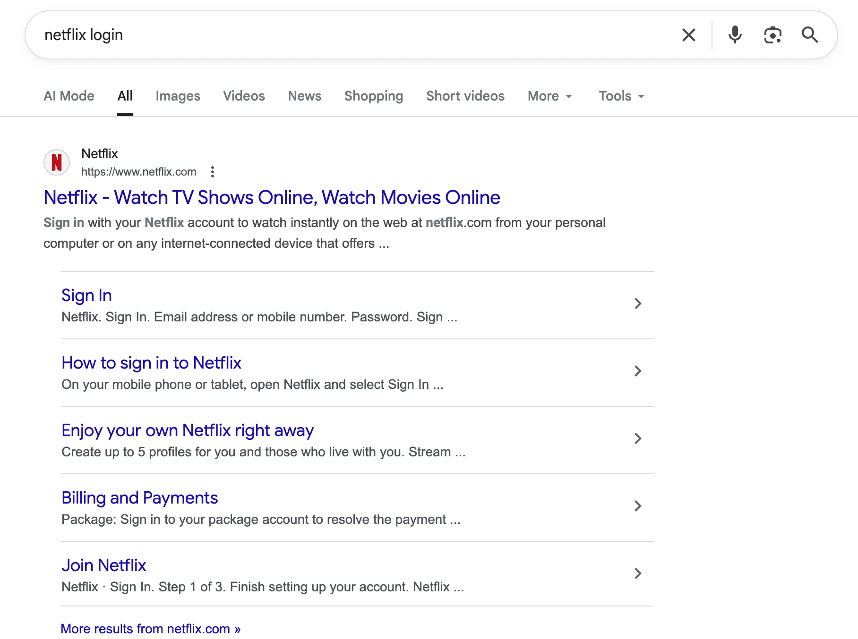Switch to AI Mode
This screenshot has width=858, height=639.
point(69,96)
